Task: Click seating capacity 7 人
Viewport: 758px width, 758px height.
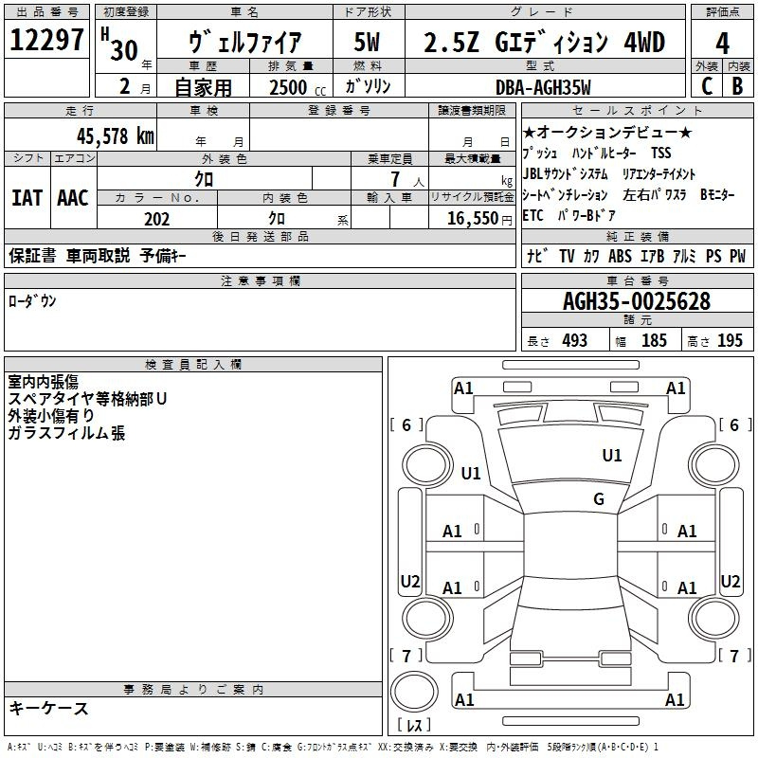Action: [407, 179]
